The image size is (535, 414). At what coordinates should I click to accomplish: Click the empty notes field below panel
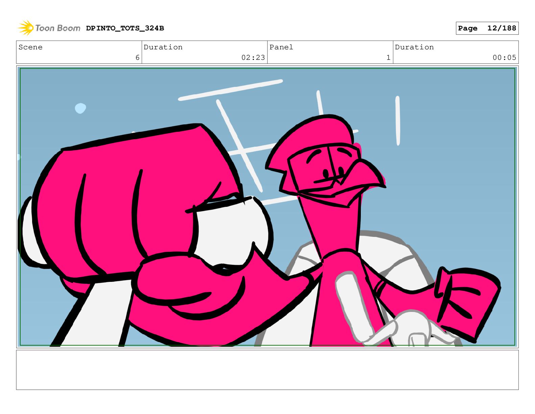pyautogui.click(x=267, y=370)
